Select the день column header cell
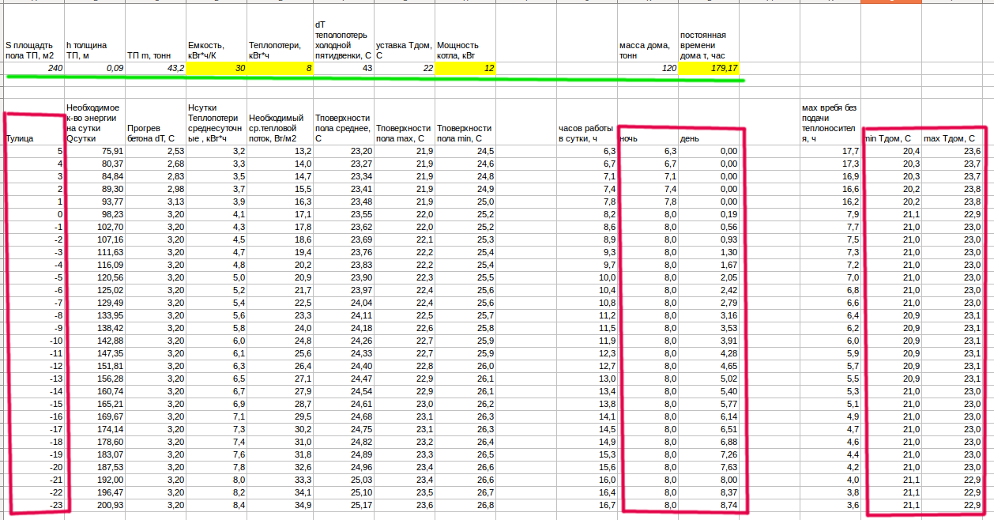This screenshot has height=520, width=994. pos(709,138)
